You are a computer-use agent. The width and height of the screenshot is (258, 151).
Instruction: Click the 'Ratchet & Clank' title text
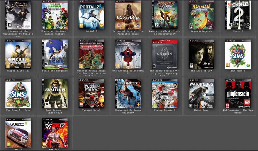(x=165, y=33)
